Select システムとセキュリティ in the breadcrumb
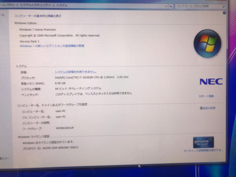236x177 pixels. tap(35, 5)
